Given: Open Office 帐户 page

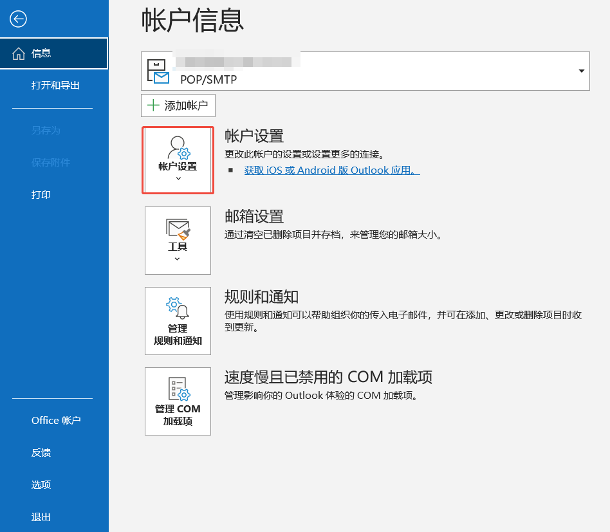Looking at the screenshot, I should point(56,420).
